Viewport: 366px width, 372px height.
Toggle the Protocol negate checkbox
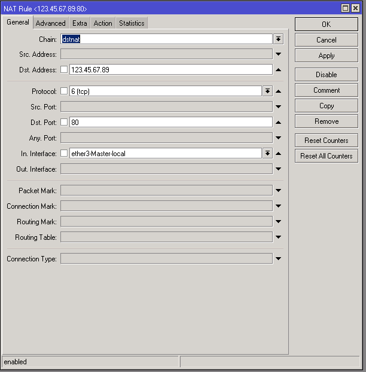[64, 91]
